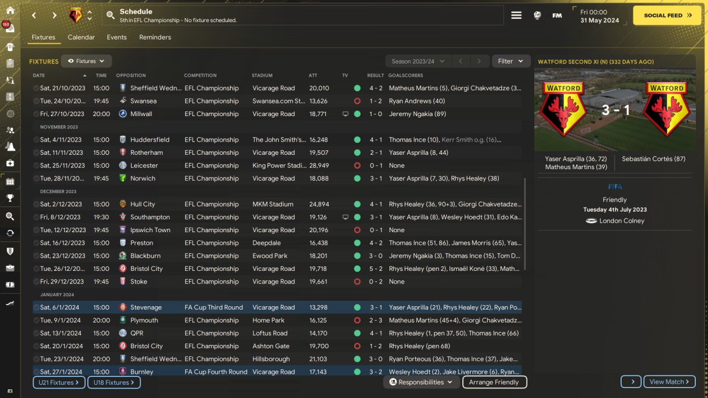Go forward using the top right-pointing arrow
This screenshot has width=708, height=398.
pos(54,15)
